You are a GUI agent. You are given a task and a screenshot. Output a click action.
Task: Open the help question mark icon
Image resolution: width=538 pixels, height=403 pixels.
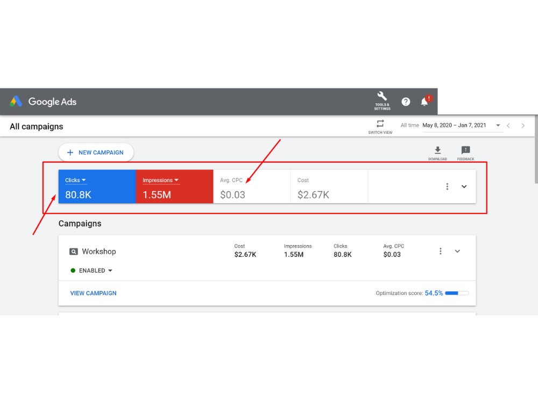[x=406, y=102]
